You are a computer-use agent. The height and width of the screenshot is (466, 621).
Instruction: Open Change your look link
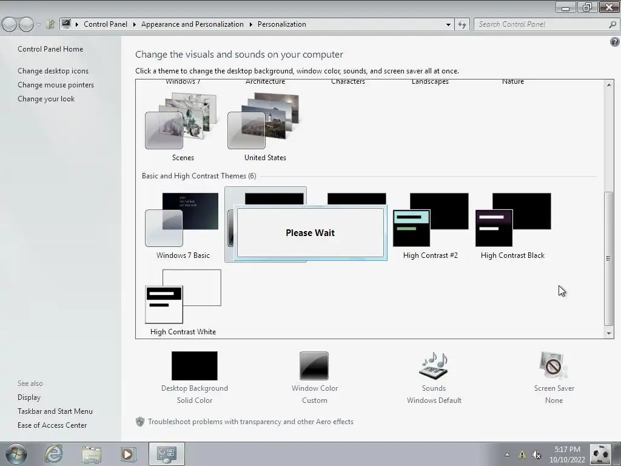[46, 99]
